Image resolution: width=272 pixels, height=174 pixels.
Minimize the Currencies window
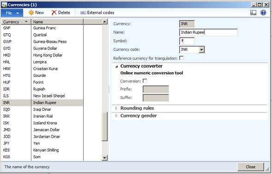pos(254,5)
